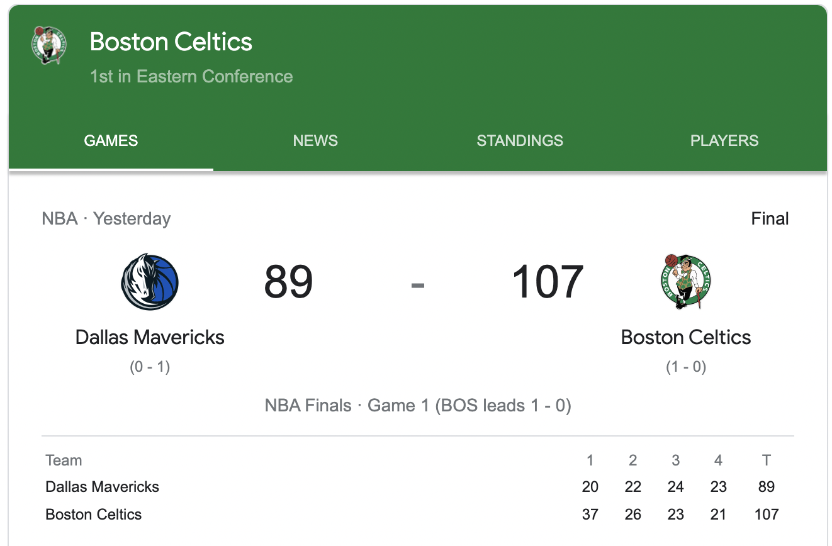Switch to the STANDINGS tab

[520, 140]
